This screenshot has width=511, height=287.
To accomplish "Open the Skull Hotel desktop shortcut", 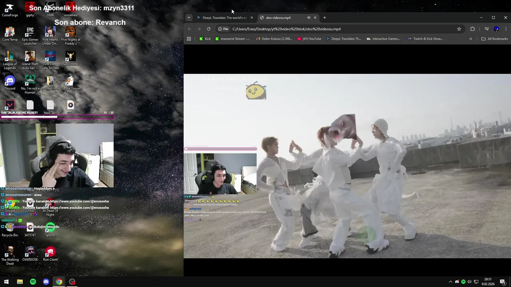I will click(71, 59).
